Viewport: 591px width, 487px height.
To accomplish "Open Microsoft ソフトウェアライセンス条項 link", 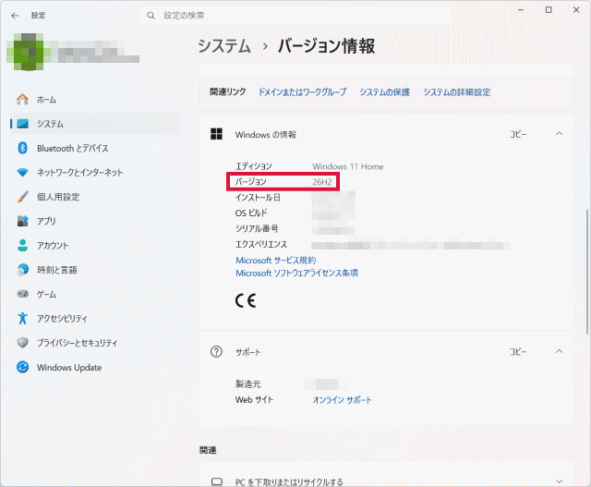I will pos(296,273).
